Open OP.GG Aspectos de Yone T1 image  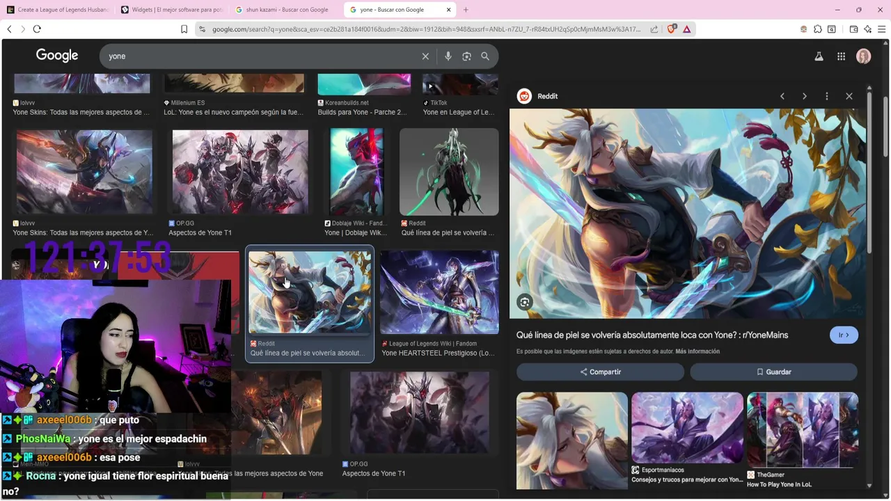(x=240, y=172)
